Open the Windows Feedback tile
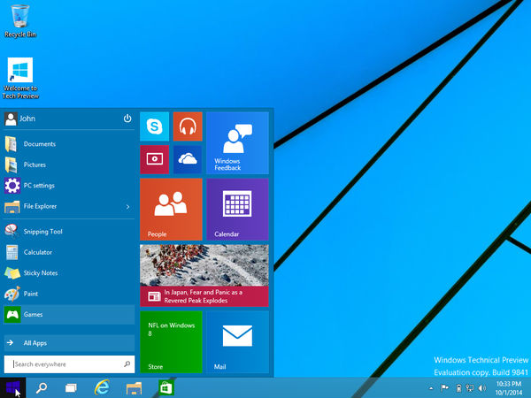The height and width of the screenshot is (398, 531). pos(237,142)
